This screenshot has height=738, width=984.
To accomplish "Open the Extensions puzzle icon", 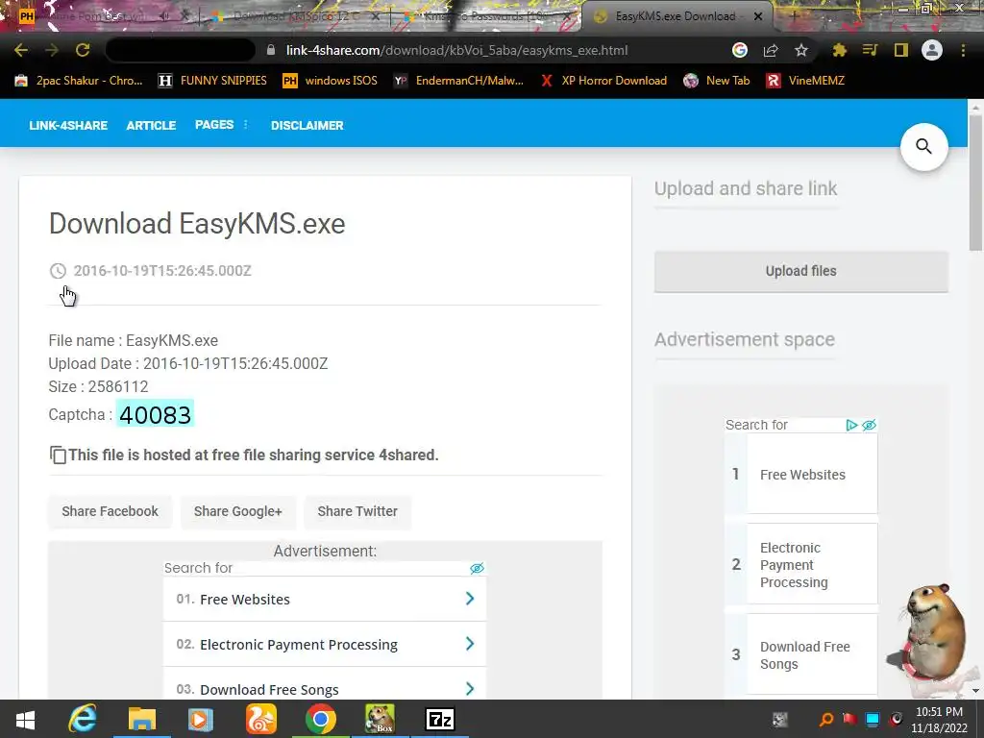I will pos(839,50).
